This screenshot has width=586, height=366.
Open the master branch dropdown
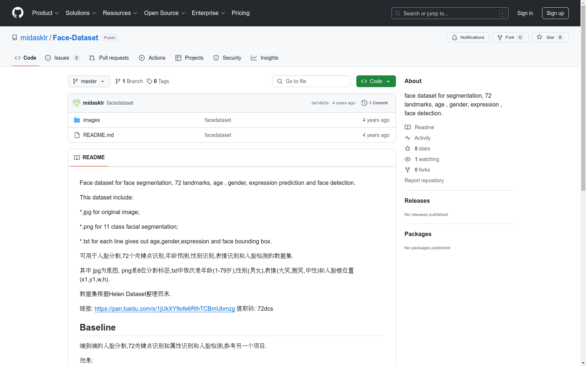click(x=89, y=81)
